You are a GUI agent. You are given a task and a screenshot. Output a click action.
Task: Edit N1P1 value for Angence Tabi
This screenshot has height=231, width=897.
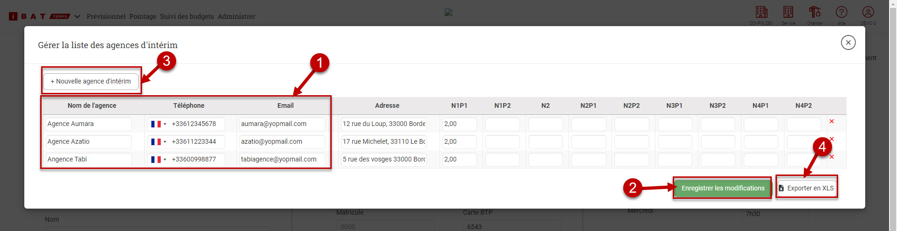point(460,160)
